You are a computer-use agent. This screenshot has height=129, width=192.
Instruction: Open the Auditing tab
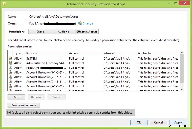(x=63, y=32)
